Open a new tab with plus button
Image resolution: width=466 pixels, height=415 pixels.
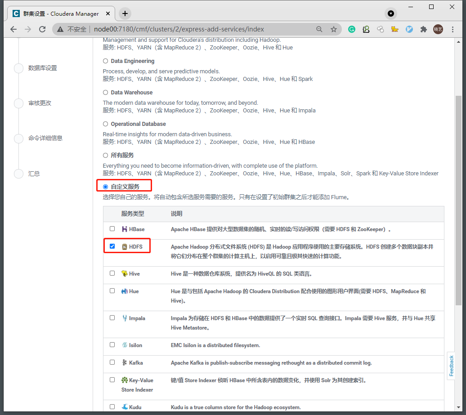coord(125,13)
